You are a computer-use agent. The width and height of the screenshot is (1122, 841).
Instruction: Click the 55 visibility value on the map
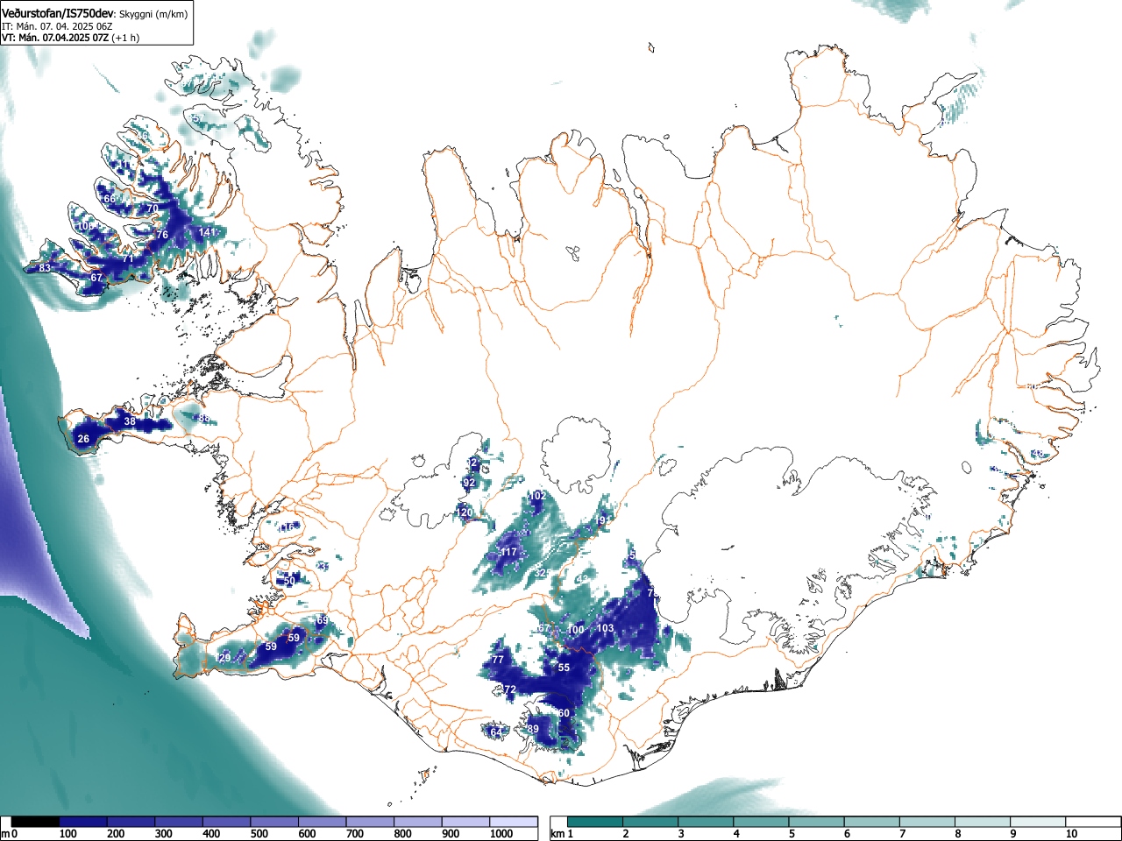point(564,668)
